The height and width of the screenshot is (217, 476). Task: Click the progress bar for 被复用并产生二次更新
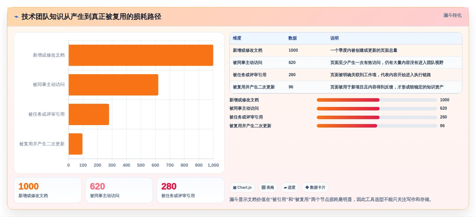pos(377,126)
